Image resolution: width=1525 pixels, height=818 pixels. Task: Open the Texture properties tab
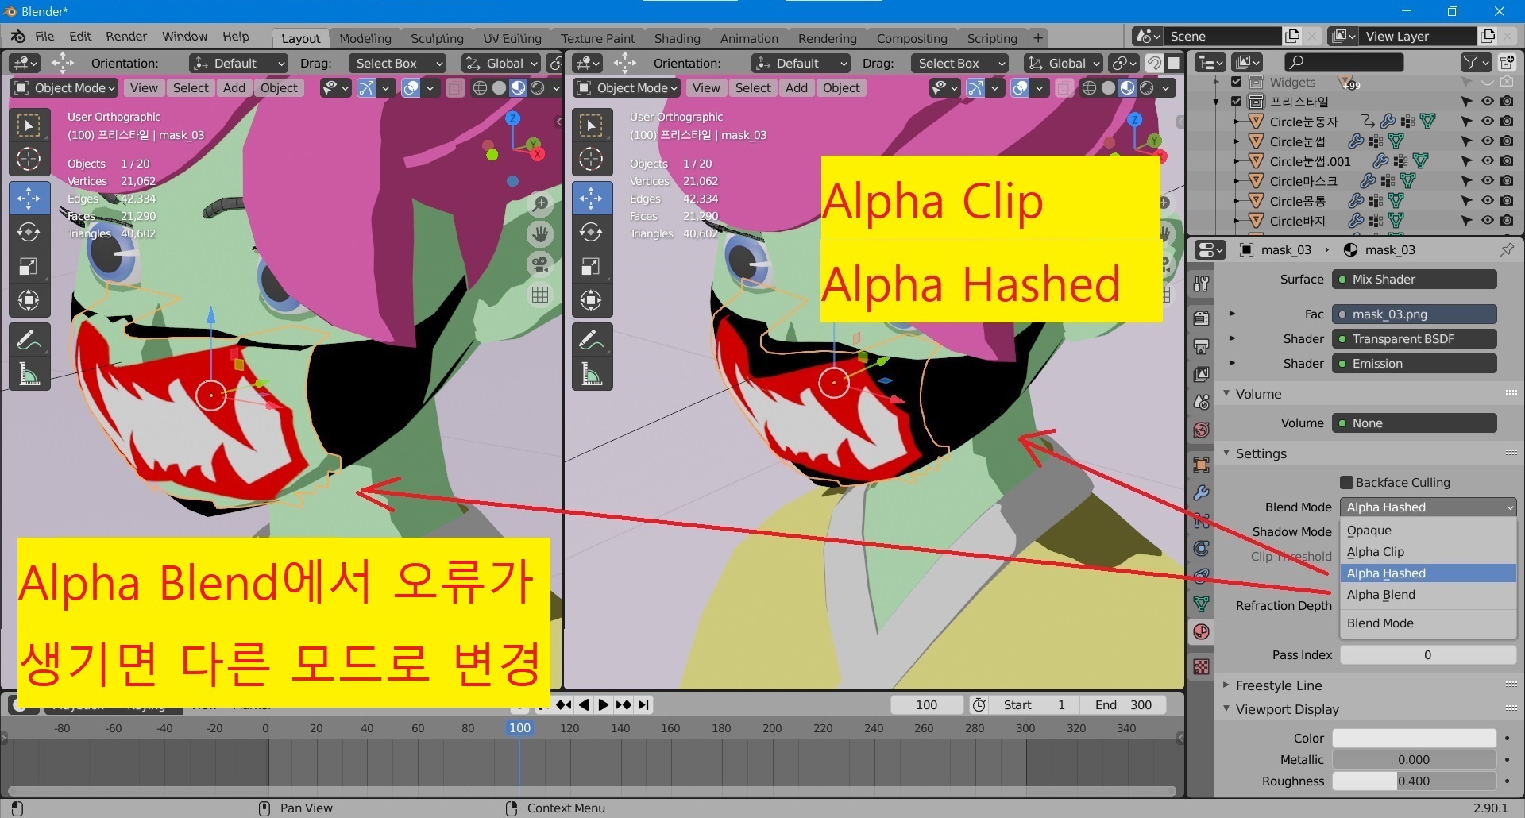coord(1201,666)
